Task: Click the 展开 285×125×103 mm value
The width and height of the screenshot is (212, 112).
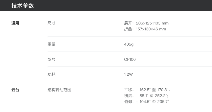Action: [146, 23]
